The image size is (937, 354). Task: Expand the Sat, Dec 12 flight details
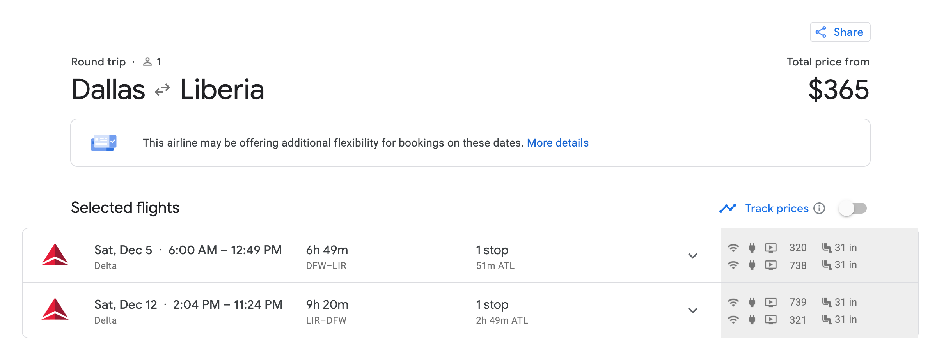click(x=693, y=310)
